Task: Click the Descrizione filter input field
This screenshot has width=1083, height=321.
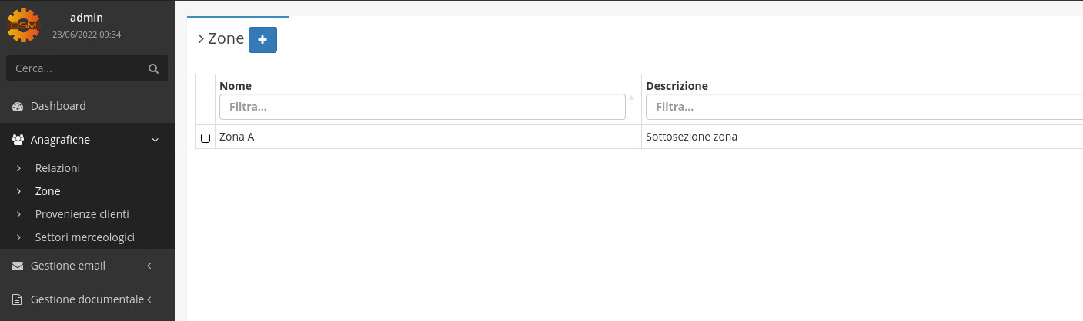Action: click(864, 107)
